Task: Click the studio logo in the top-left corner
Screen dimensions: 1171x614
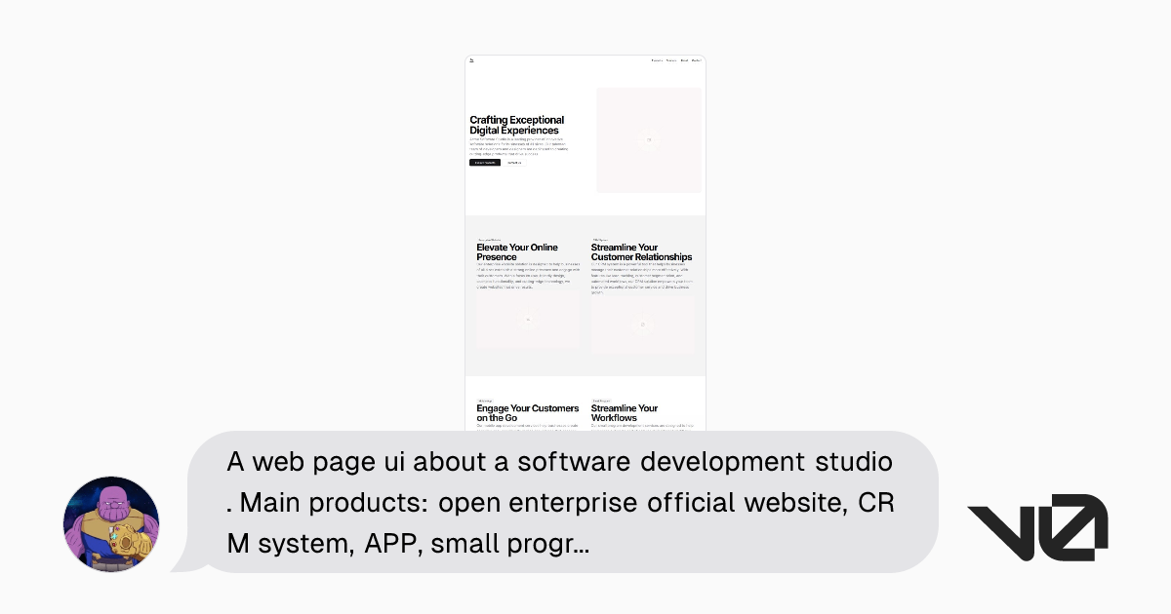Action: pyautogui.click(x=471, y=60)
